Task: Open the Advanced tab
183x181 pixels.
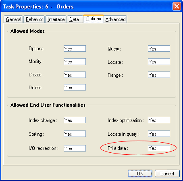Action: (x=115, y=19)
